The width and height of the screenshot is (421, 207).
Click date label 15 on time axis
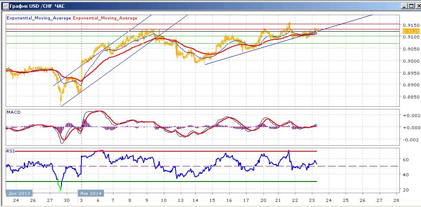click(x=212, y=201)
